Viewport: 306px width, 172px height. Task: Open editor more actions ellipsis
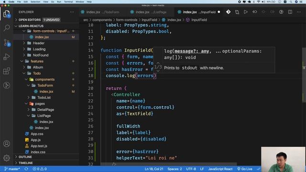[298, 12]
